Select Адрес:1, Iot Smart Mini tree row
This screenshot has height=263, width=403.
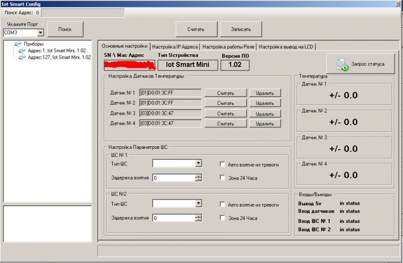point(57,51)
